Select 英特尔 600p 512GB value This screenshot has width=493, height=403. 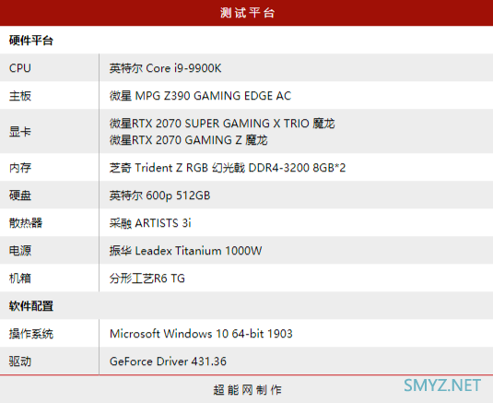click(x=159, y=196)
